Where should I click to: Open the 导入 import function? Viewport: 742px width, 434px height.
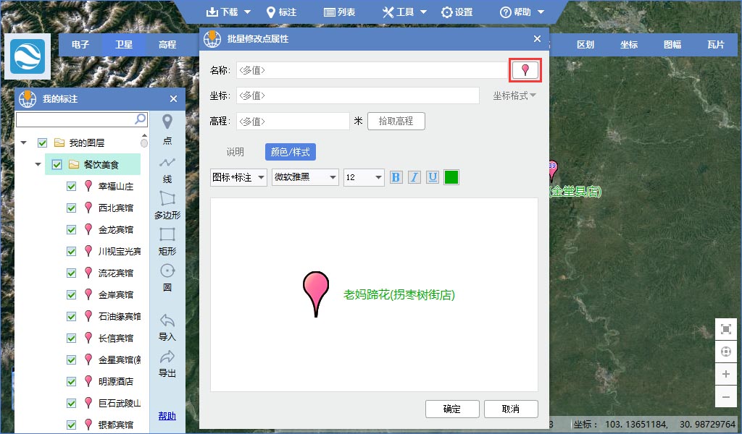[167, 325]
